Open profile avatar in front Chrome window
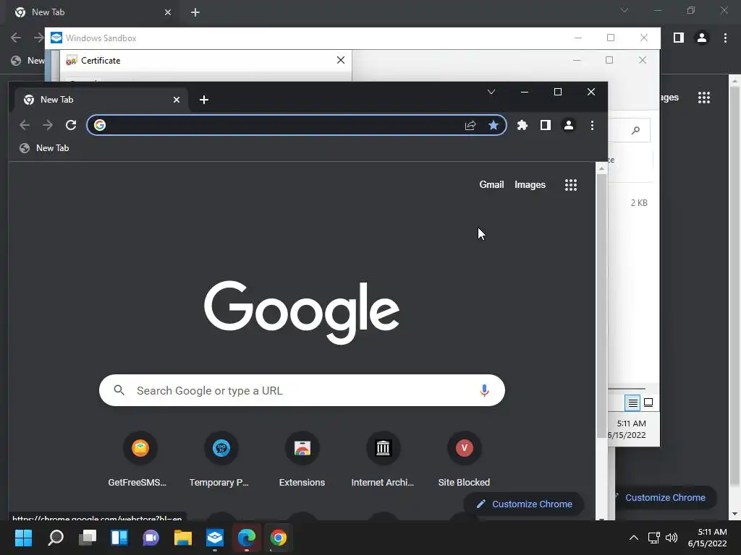741x555 pixels. [569, 125]
